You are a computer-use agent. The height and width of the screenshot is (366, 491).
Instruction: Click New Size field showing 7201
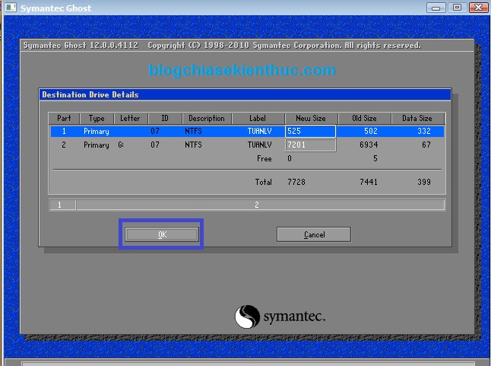pos(310,145)
